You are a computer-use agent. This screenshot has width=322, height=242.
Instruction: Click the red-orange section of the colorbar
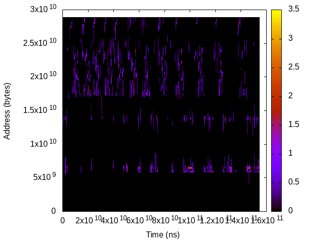coord(277,101)
